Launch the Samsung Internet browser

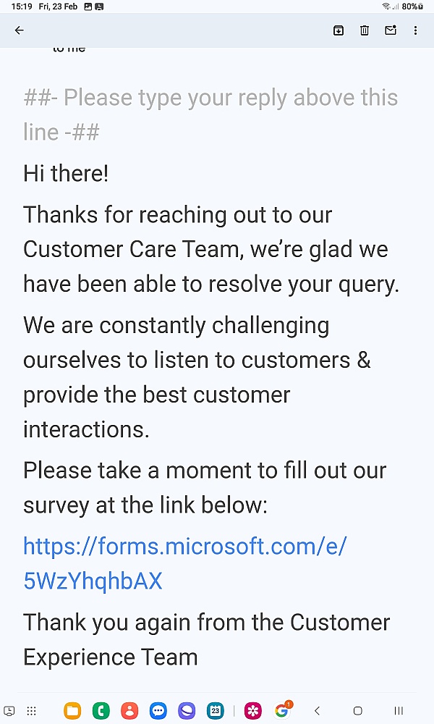187,711
